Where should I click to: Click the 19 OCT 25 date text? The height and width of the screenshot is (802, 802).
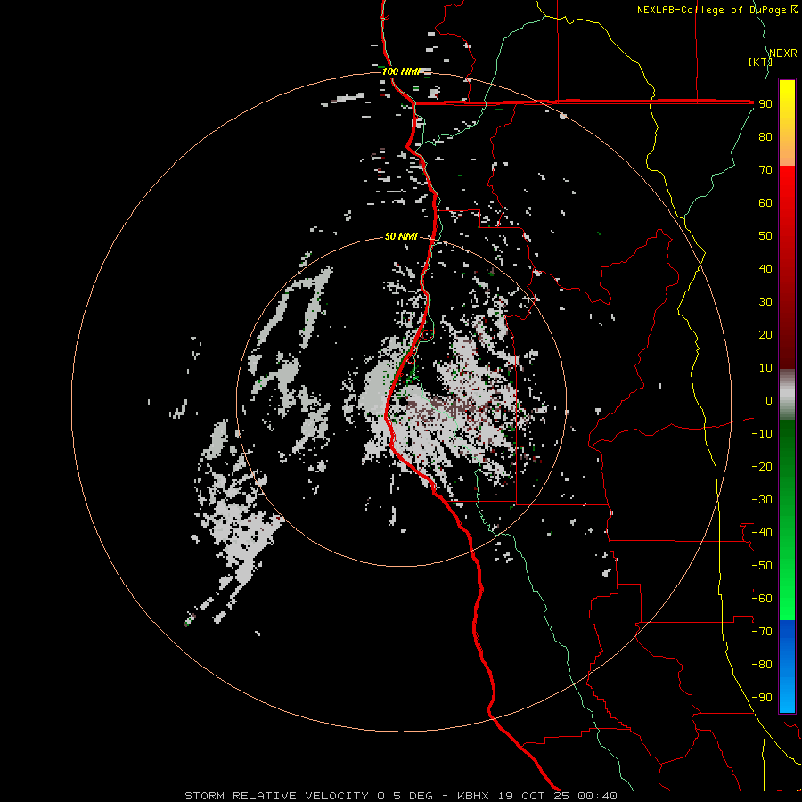[x=533, y=796]
